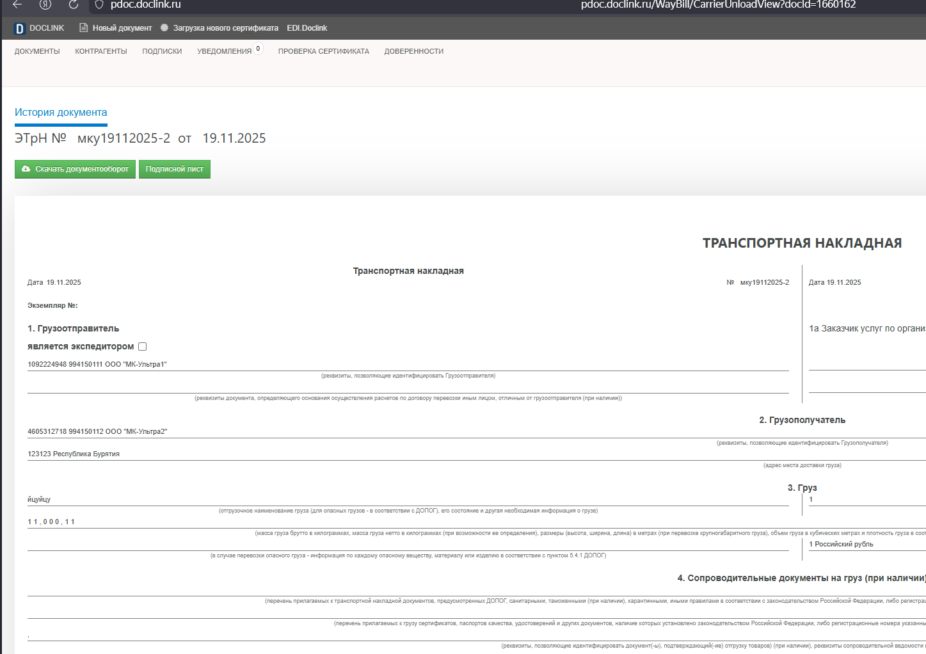
Task: Open the Подписки menu
Action: [x=162, y=51]
